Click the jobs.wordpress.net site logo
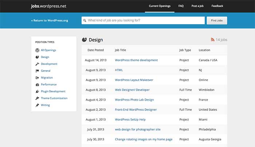This screenshot has width=255, height=147. pyautogui.click(x=48, y=6)
